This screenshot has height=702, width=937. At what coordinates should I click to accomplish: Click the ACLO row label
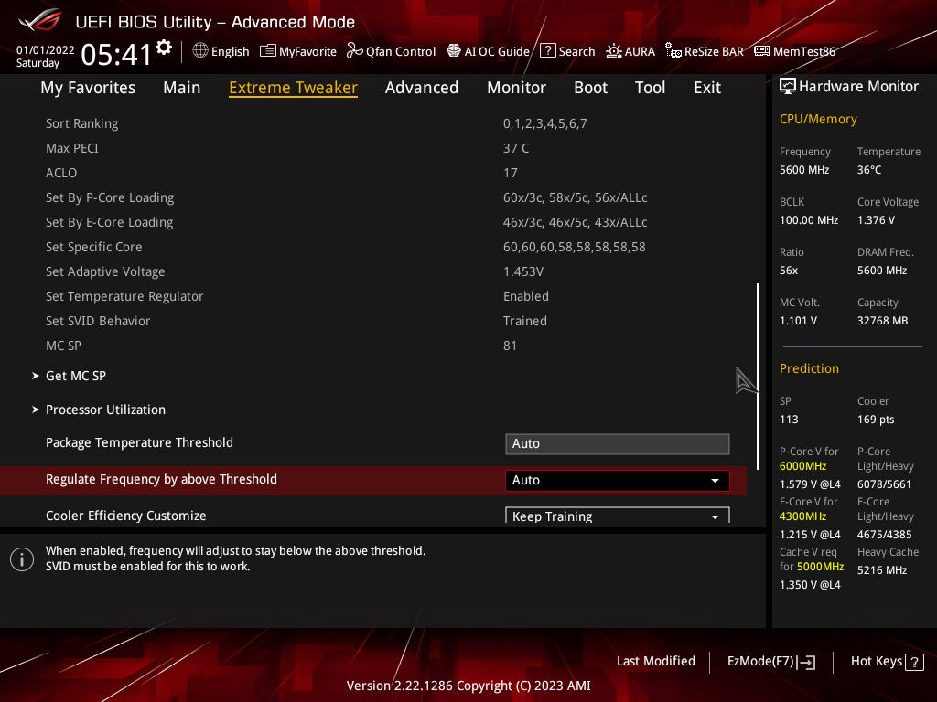61,173
